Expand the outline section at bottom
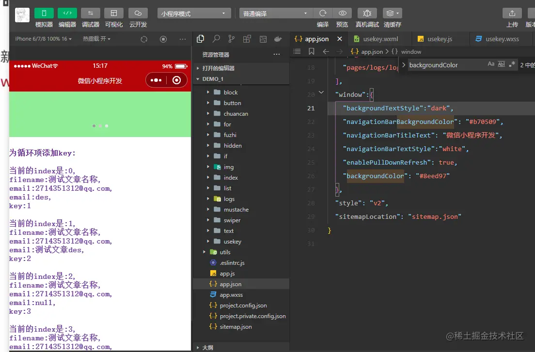Screen dimensions: 535x352 (x=241, y=347)
